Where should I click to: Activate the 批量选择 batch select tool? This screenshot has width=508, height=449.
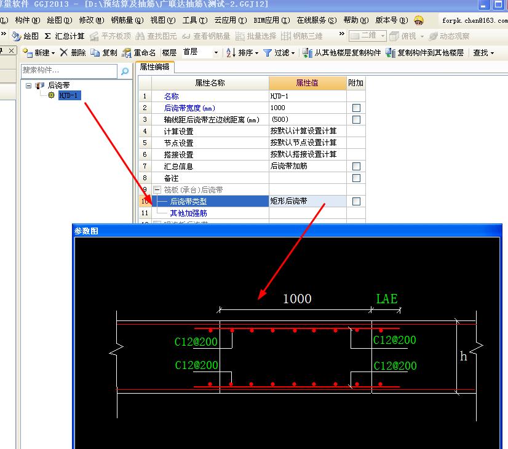coord(258,36)
